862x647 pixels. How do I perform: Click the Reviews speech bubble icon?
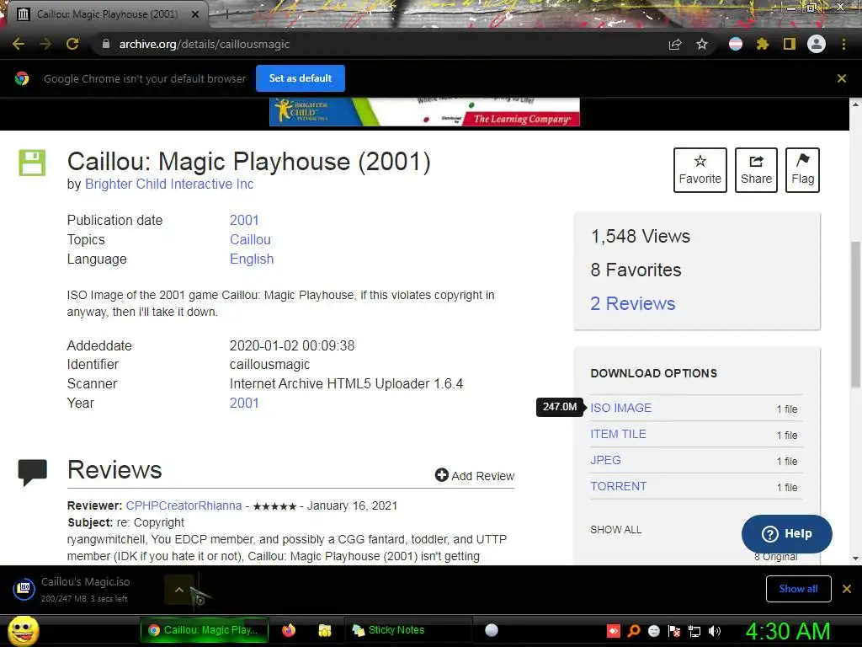[x=33, y=472]
